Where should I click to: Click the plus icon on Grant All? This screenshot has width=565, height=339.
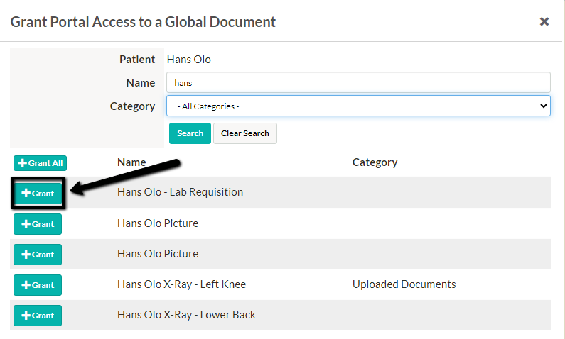pos(22,163)
